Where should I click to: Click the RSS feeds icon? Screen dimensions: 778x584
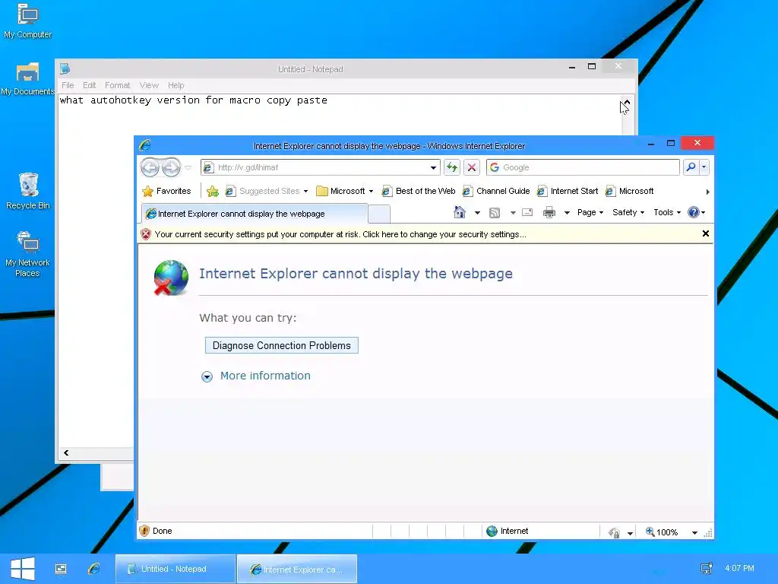[x=495, y=213]
